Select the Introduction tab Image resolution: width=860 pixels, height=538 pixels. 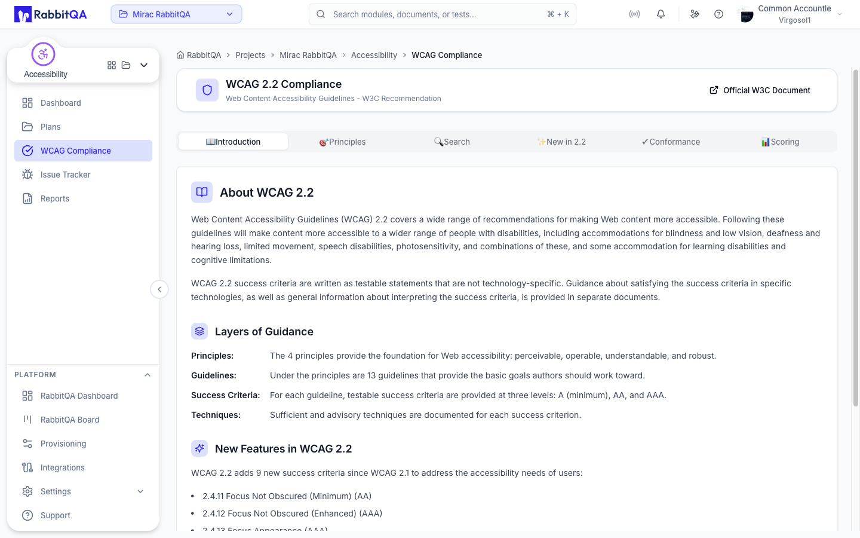[233, 142]
